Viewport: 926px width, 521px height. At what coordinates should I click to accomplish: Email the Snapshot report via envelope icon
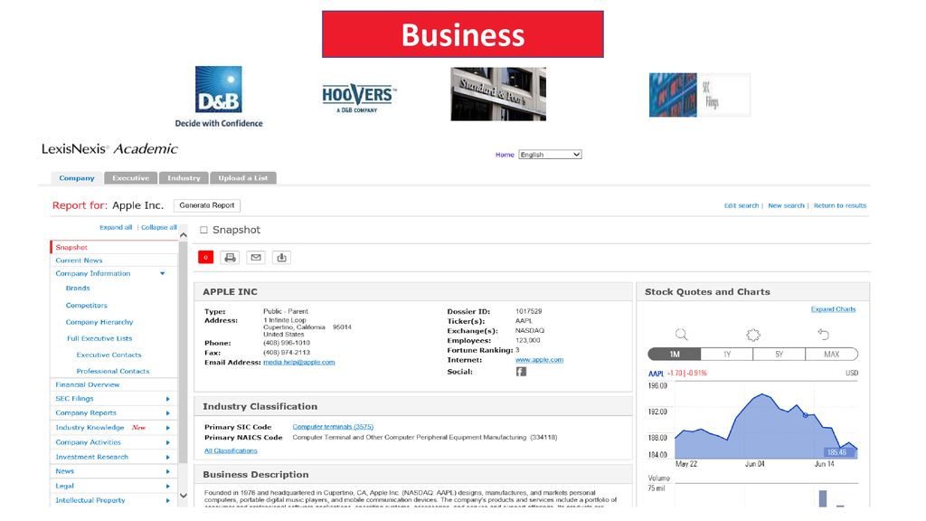[x=256, y=258]
